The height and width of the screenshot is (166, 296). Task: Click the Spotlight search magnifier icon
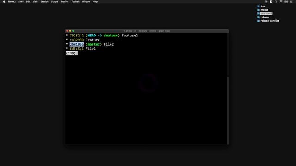coord(276,2)
